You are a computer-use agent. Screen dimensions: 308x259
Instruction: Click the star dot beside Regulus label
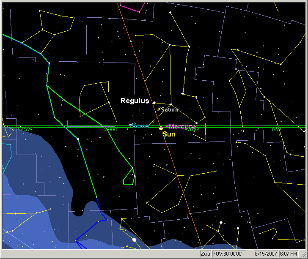pyautogui.click(x=154, y=103)
